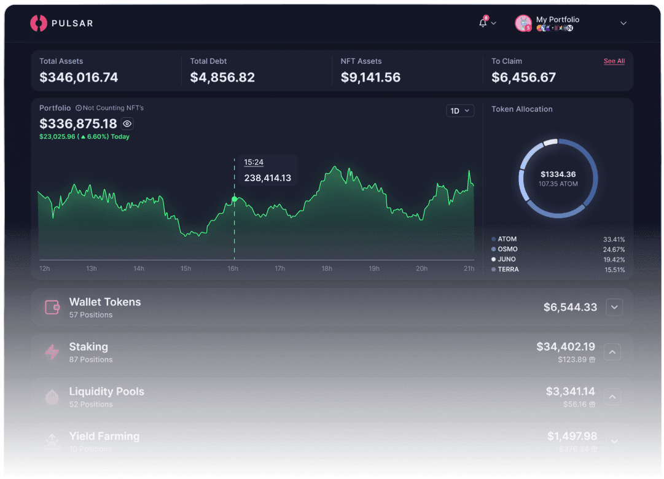
Task: Toggle portfolio balance visibility eye icon
Action: coord(127,124)
